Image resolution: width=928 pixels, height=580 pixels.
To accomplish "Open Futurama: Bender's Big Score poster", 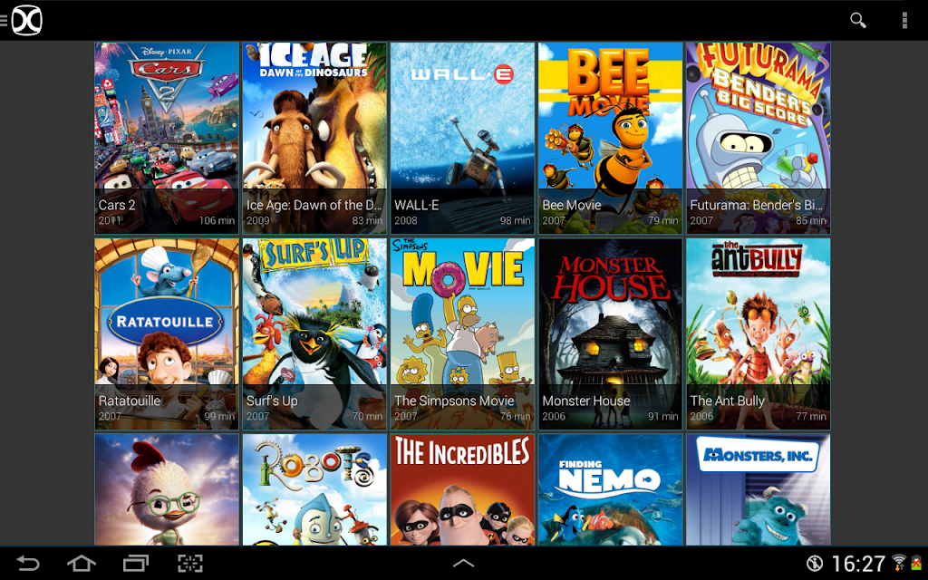I will pyautogui.click(x=759, y=138).
